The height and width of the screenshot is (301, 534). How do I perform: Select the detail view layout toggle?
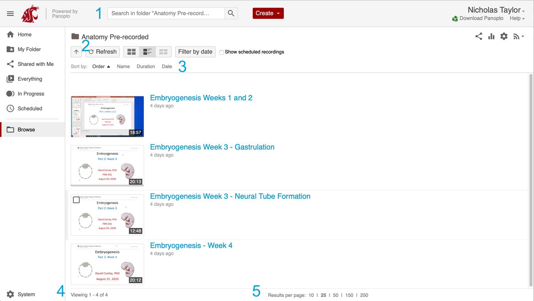[x=147, y=52]
